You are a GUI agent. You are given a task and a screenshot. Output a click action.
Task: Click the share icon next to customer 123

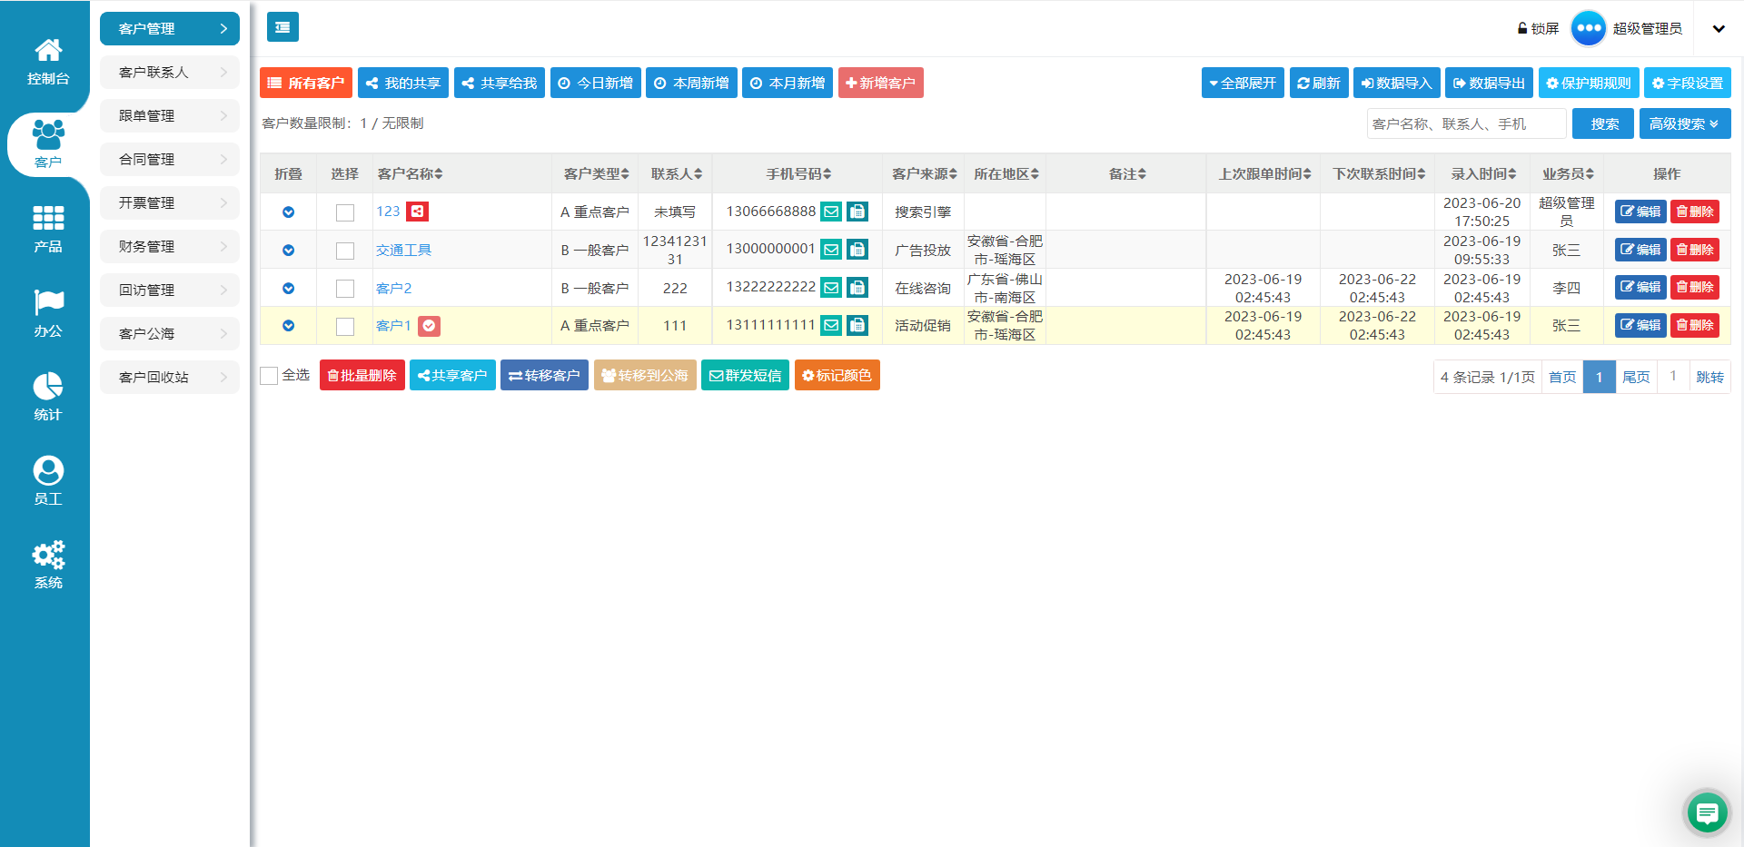[417, 212]
